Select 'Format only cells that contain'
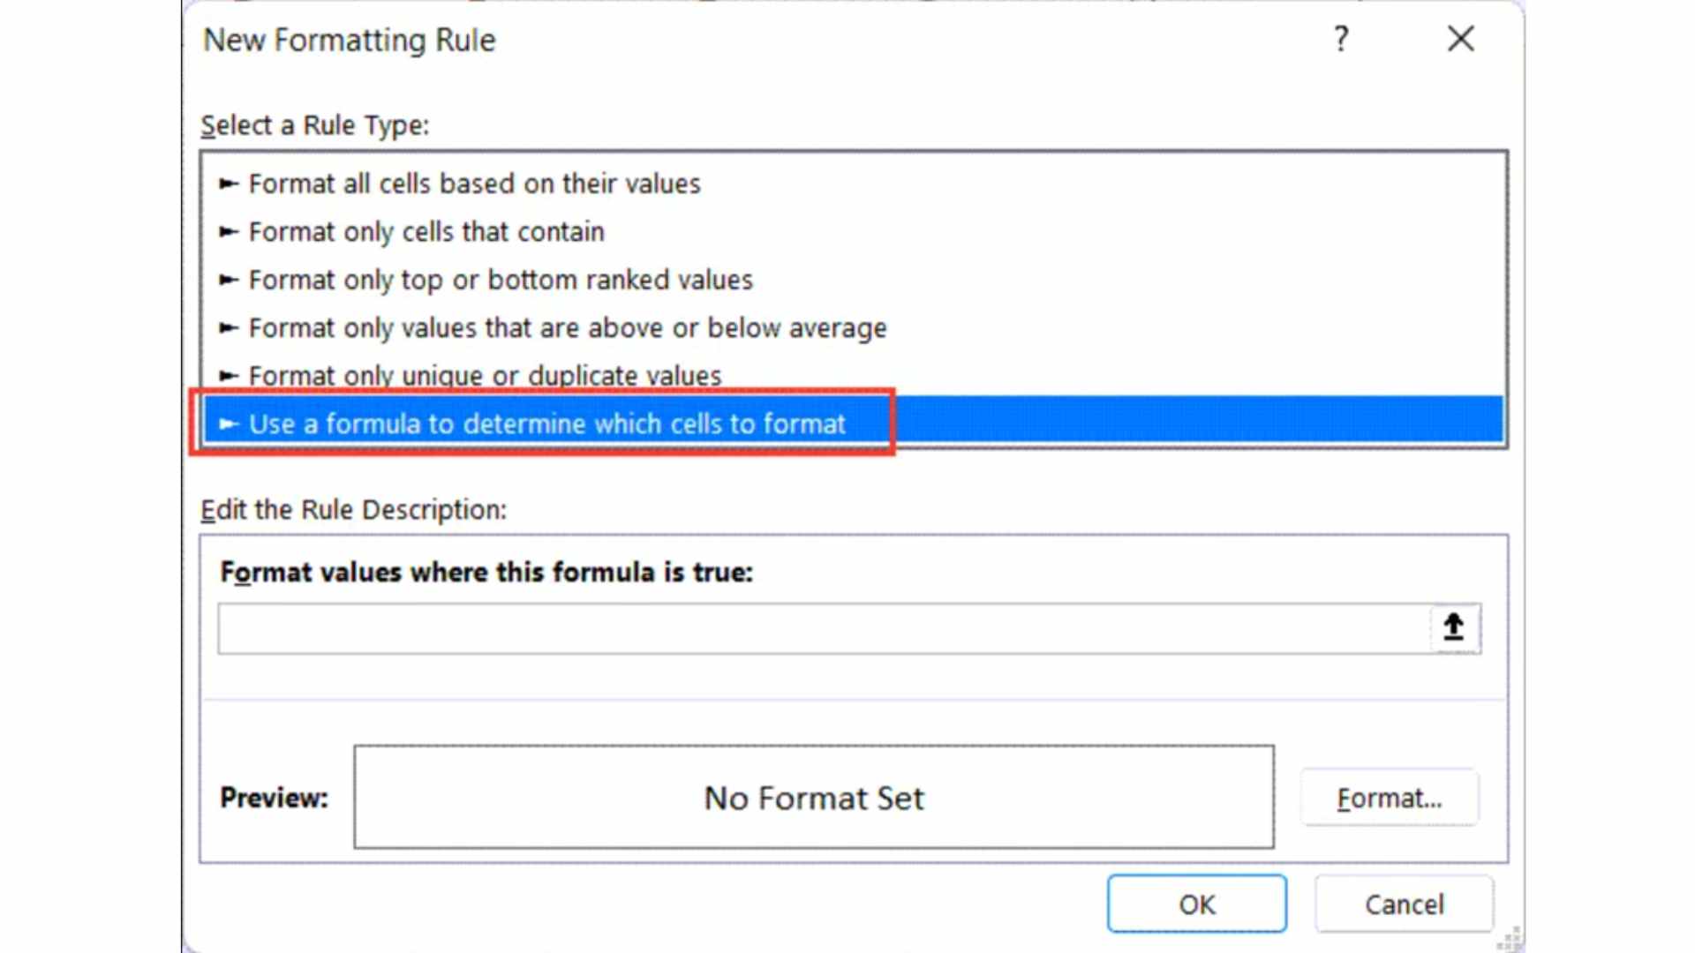The image size is (1695, 953). (426, 231)
